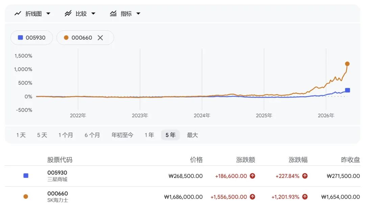Click the up-arrow icon beside +1,556,500.00
365x205 pixels.
pyautogui.click(x=252, y=197)
